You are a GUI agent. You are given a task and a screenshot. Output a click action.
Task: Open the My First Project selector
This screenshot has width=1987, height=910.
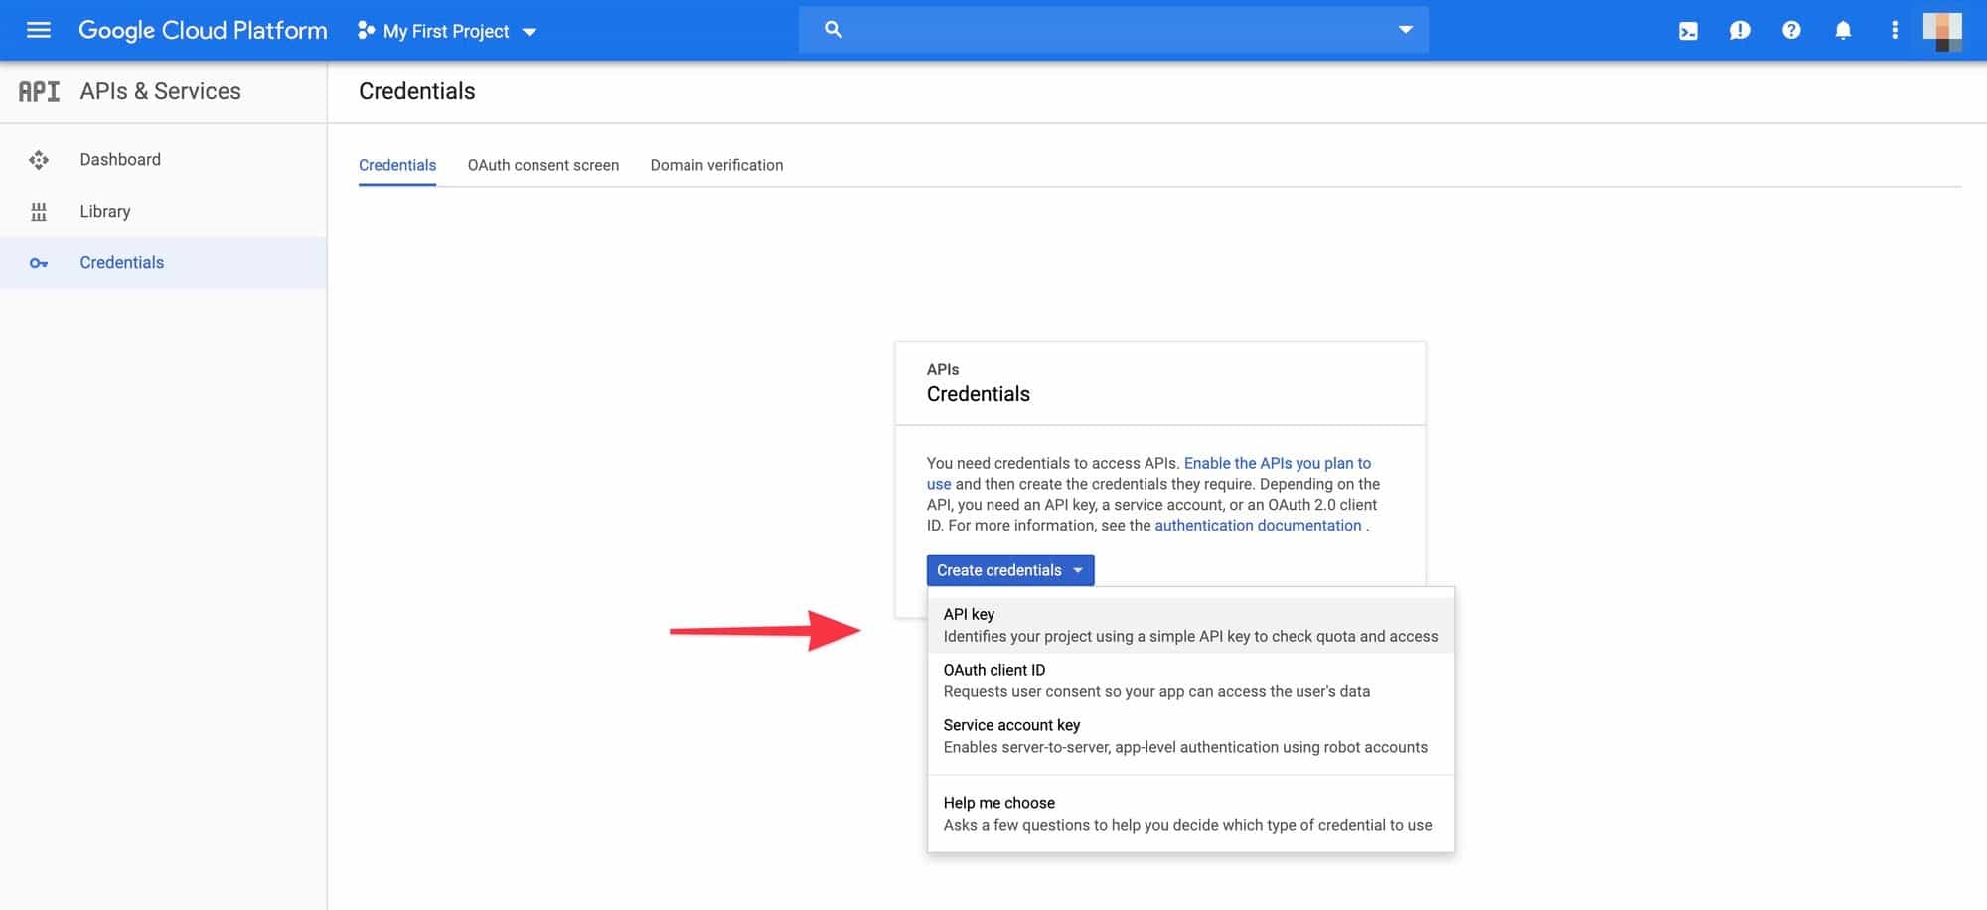pos(447,31)
